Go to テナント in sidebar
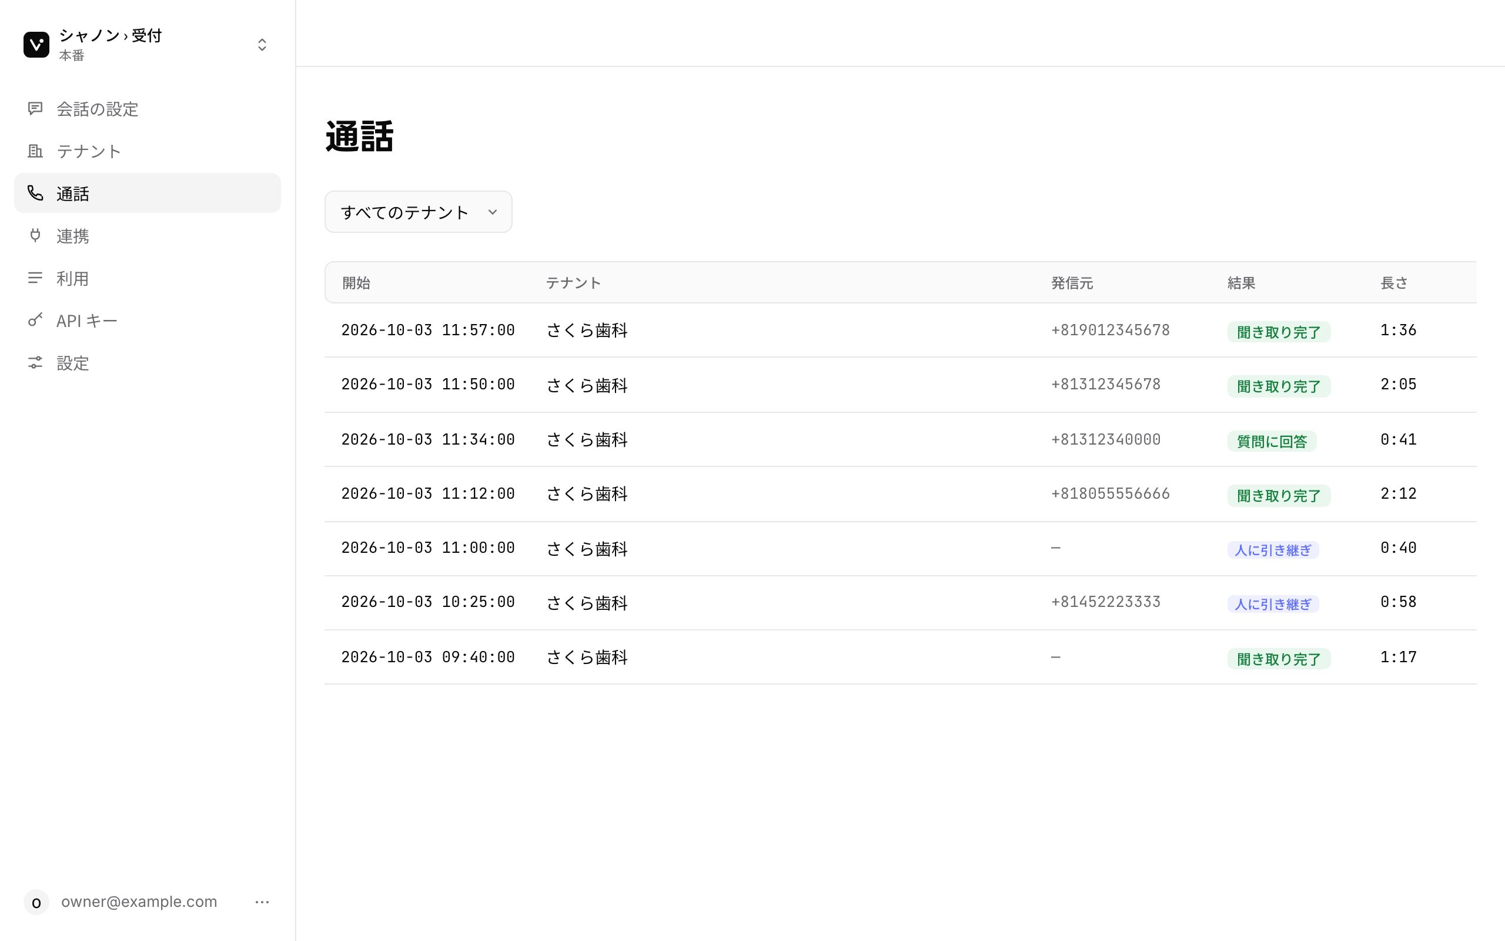 click(148, 151)
